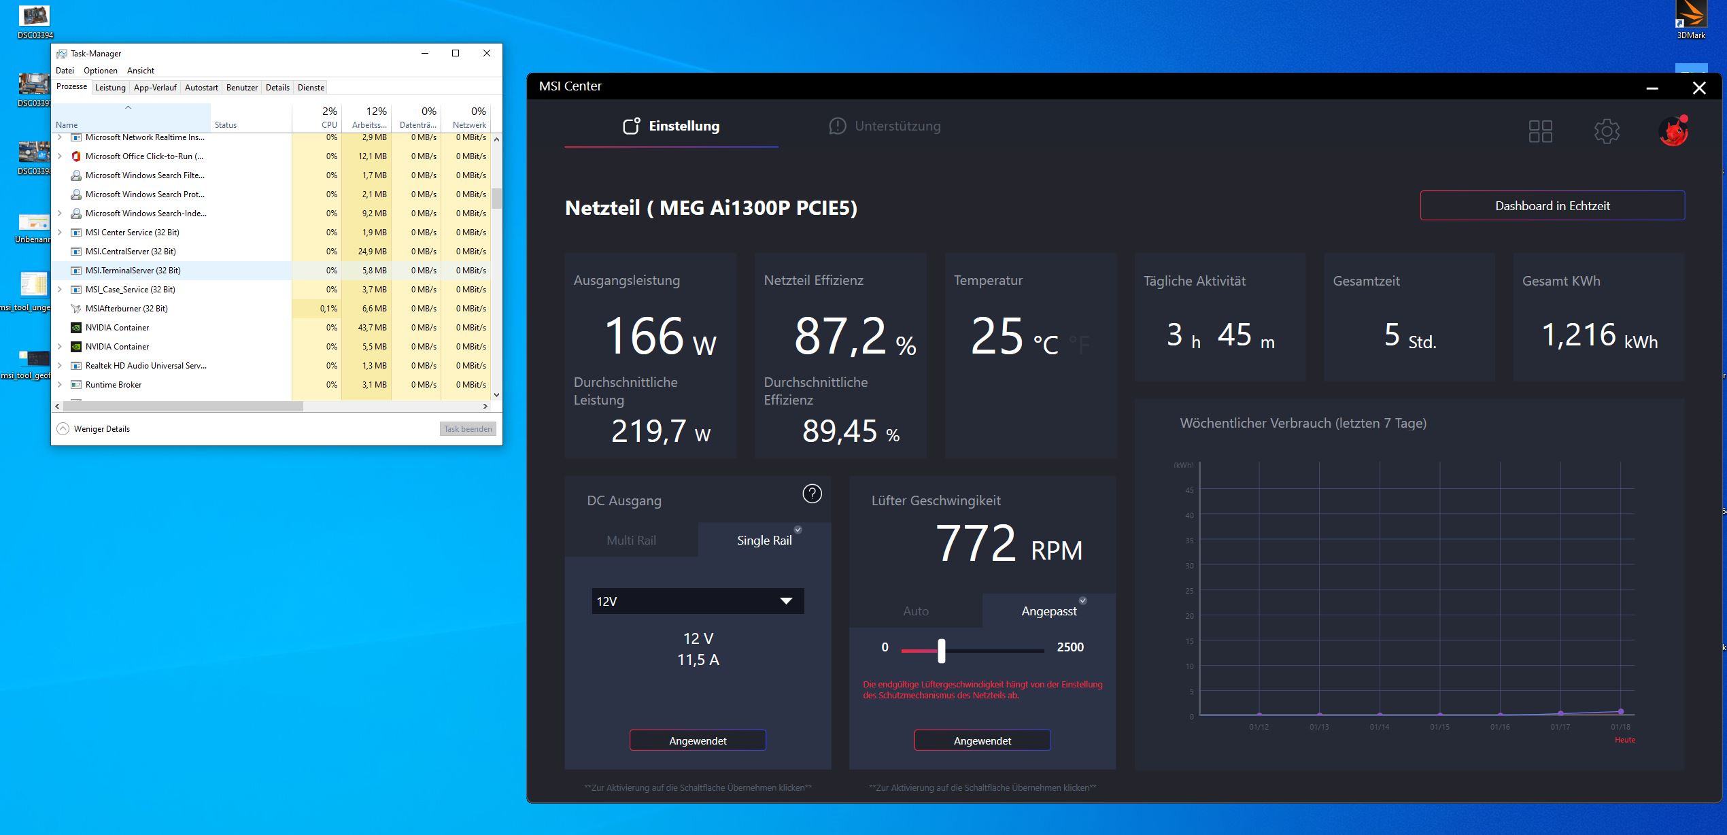Screen dimensions: 1727x835
Task: Click Runtime Broker process icon
Action: (x=76, y=385)
